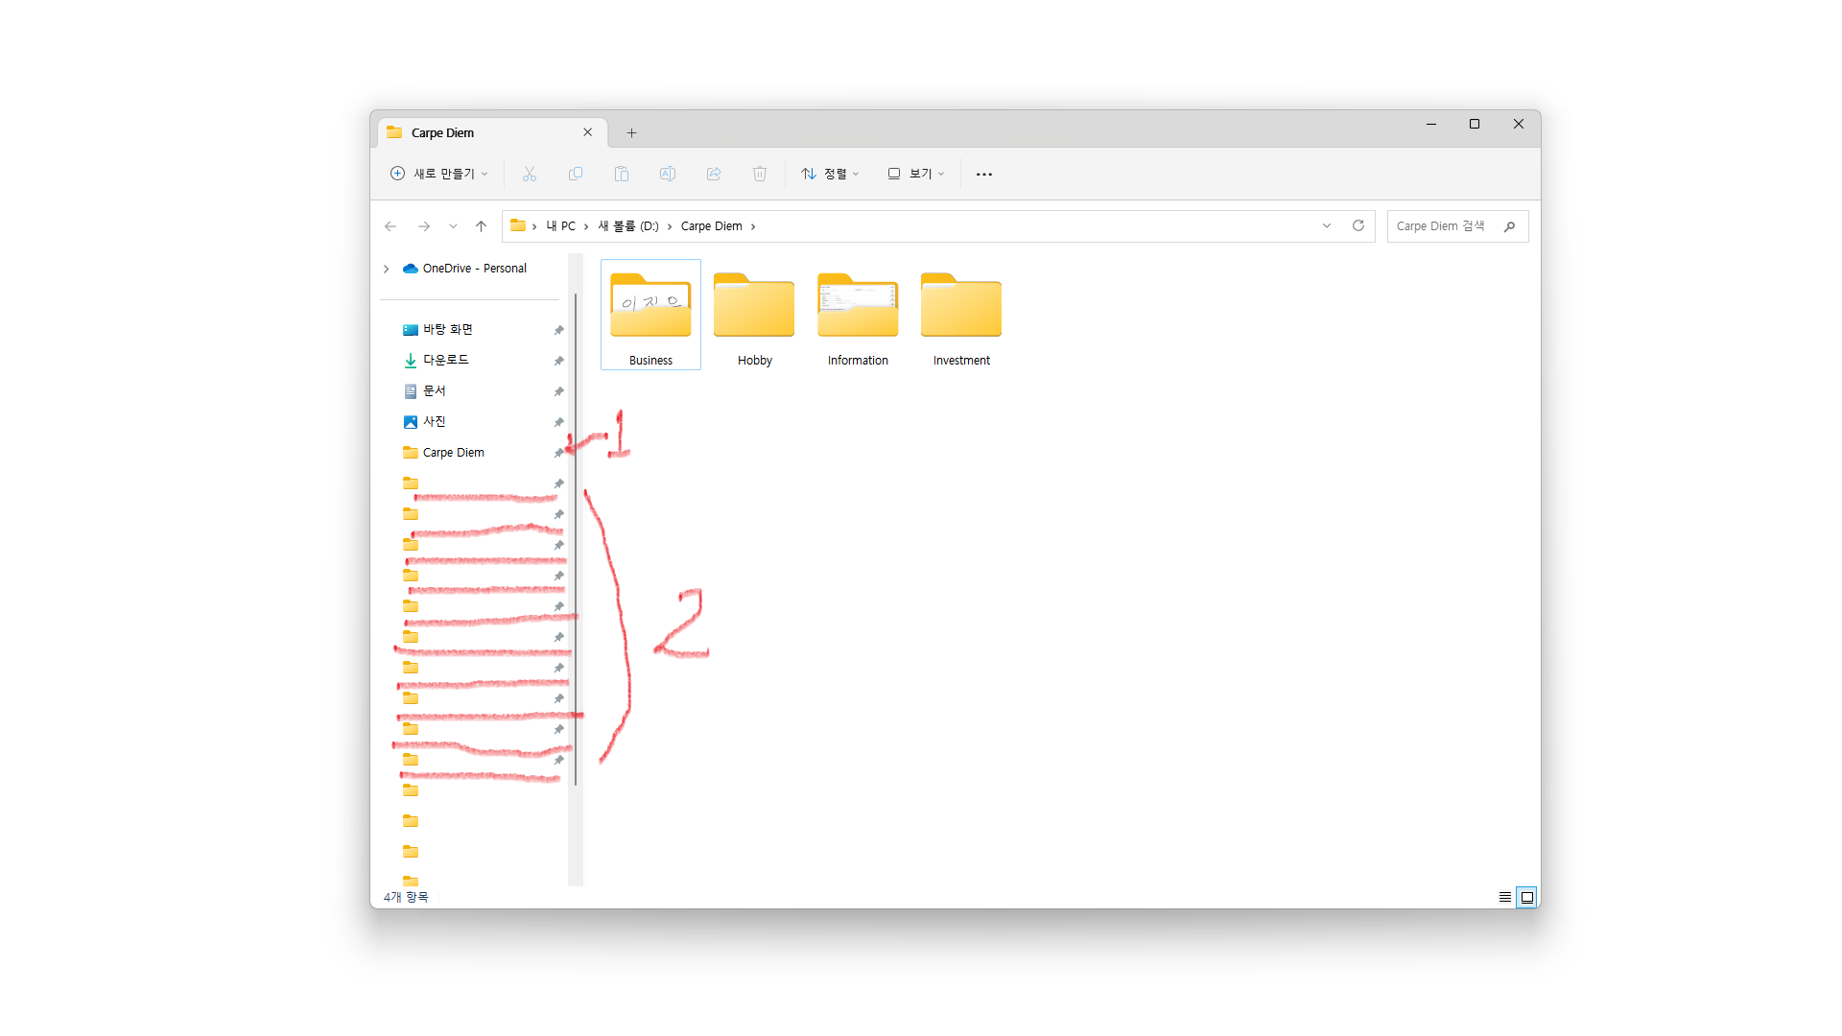The image size is (1842, 1036).
Task: Add a new tab with plus button
Action: tap(631, 133)
